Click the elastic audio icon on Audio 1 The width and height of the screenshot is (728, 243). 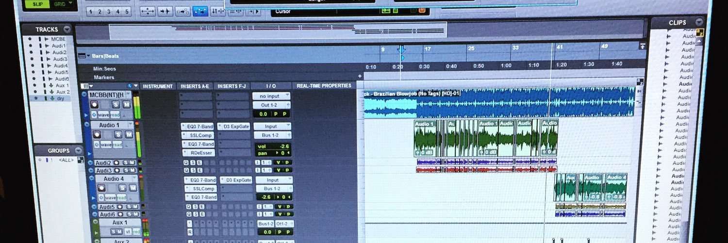97,145
